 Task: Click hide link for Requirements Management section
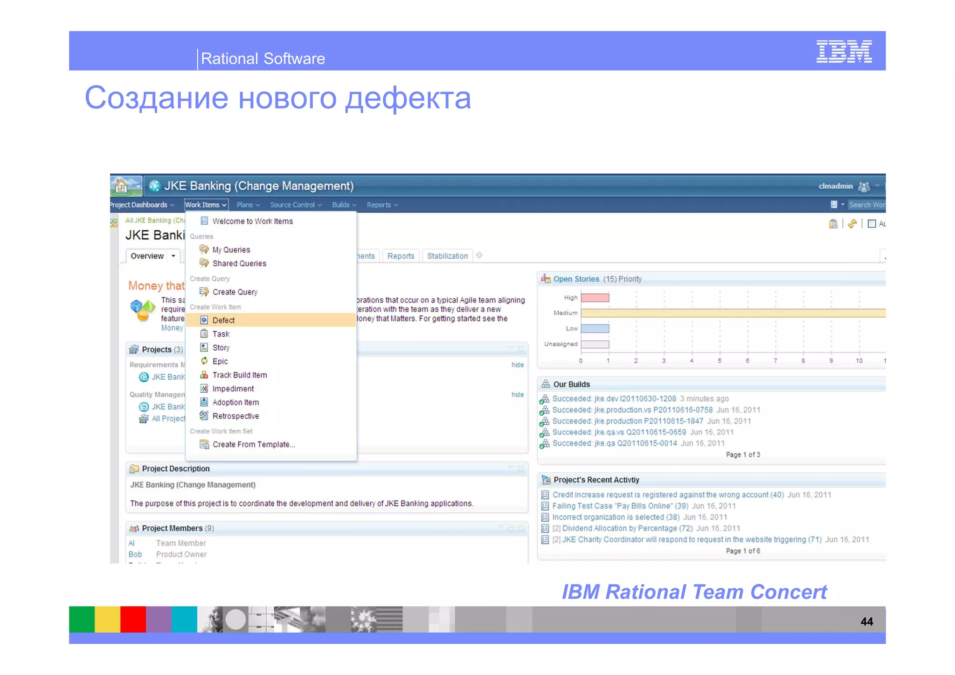coord(517,365)
